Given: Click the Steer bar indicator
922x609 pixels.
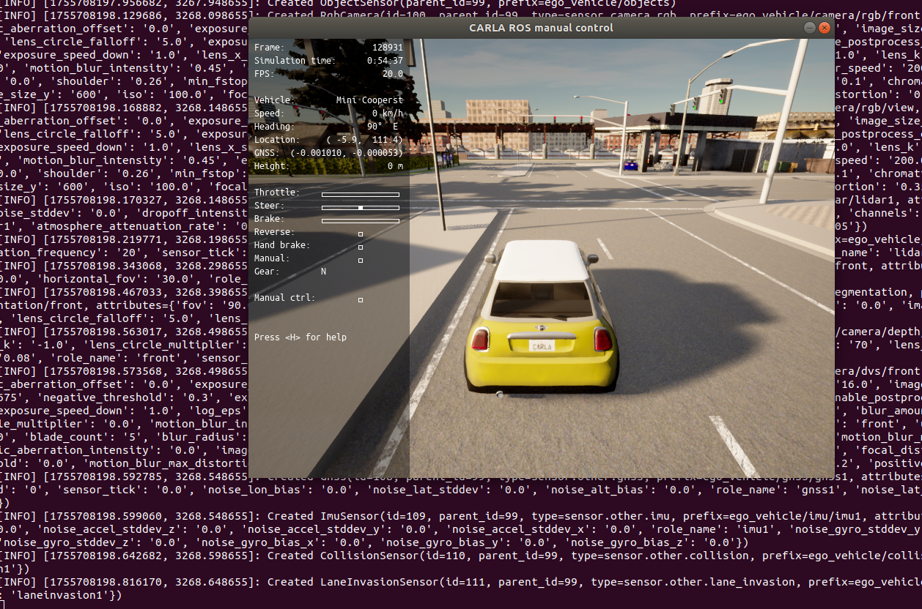Looking at the screenshot, I should (361, 208).
